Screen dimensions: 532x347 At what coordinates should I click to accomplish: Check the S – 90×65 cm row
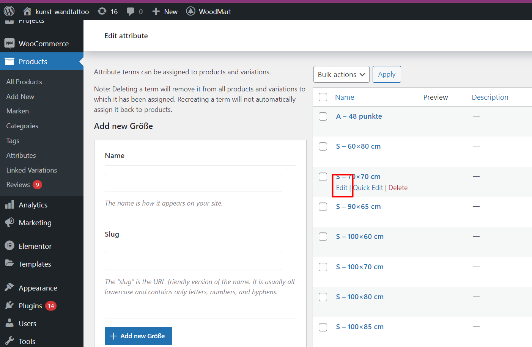pyautogui.click(x=323, y=207)
